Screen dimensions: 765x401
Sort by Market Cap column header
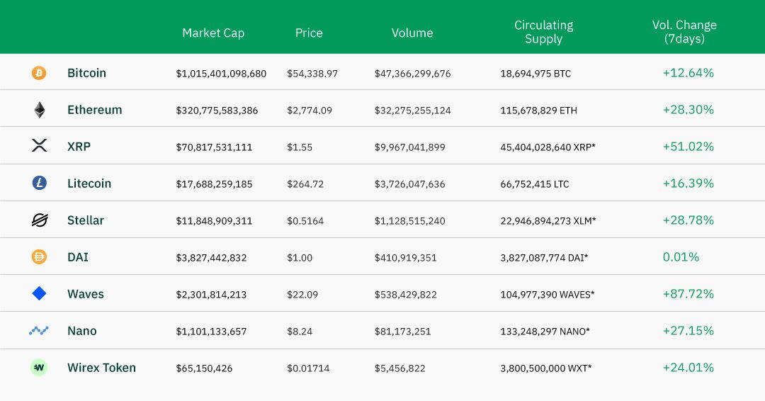click(x=213, y=33)
